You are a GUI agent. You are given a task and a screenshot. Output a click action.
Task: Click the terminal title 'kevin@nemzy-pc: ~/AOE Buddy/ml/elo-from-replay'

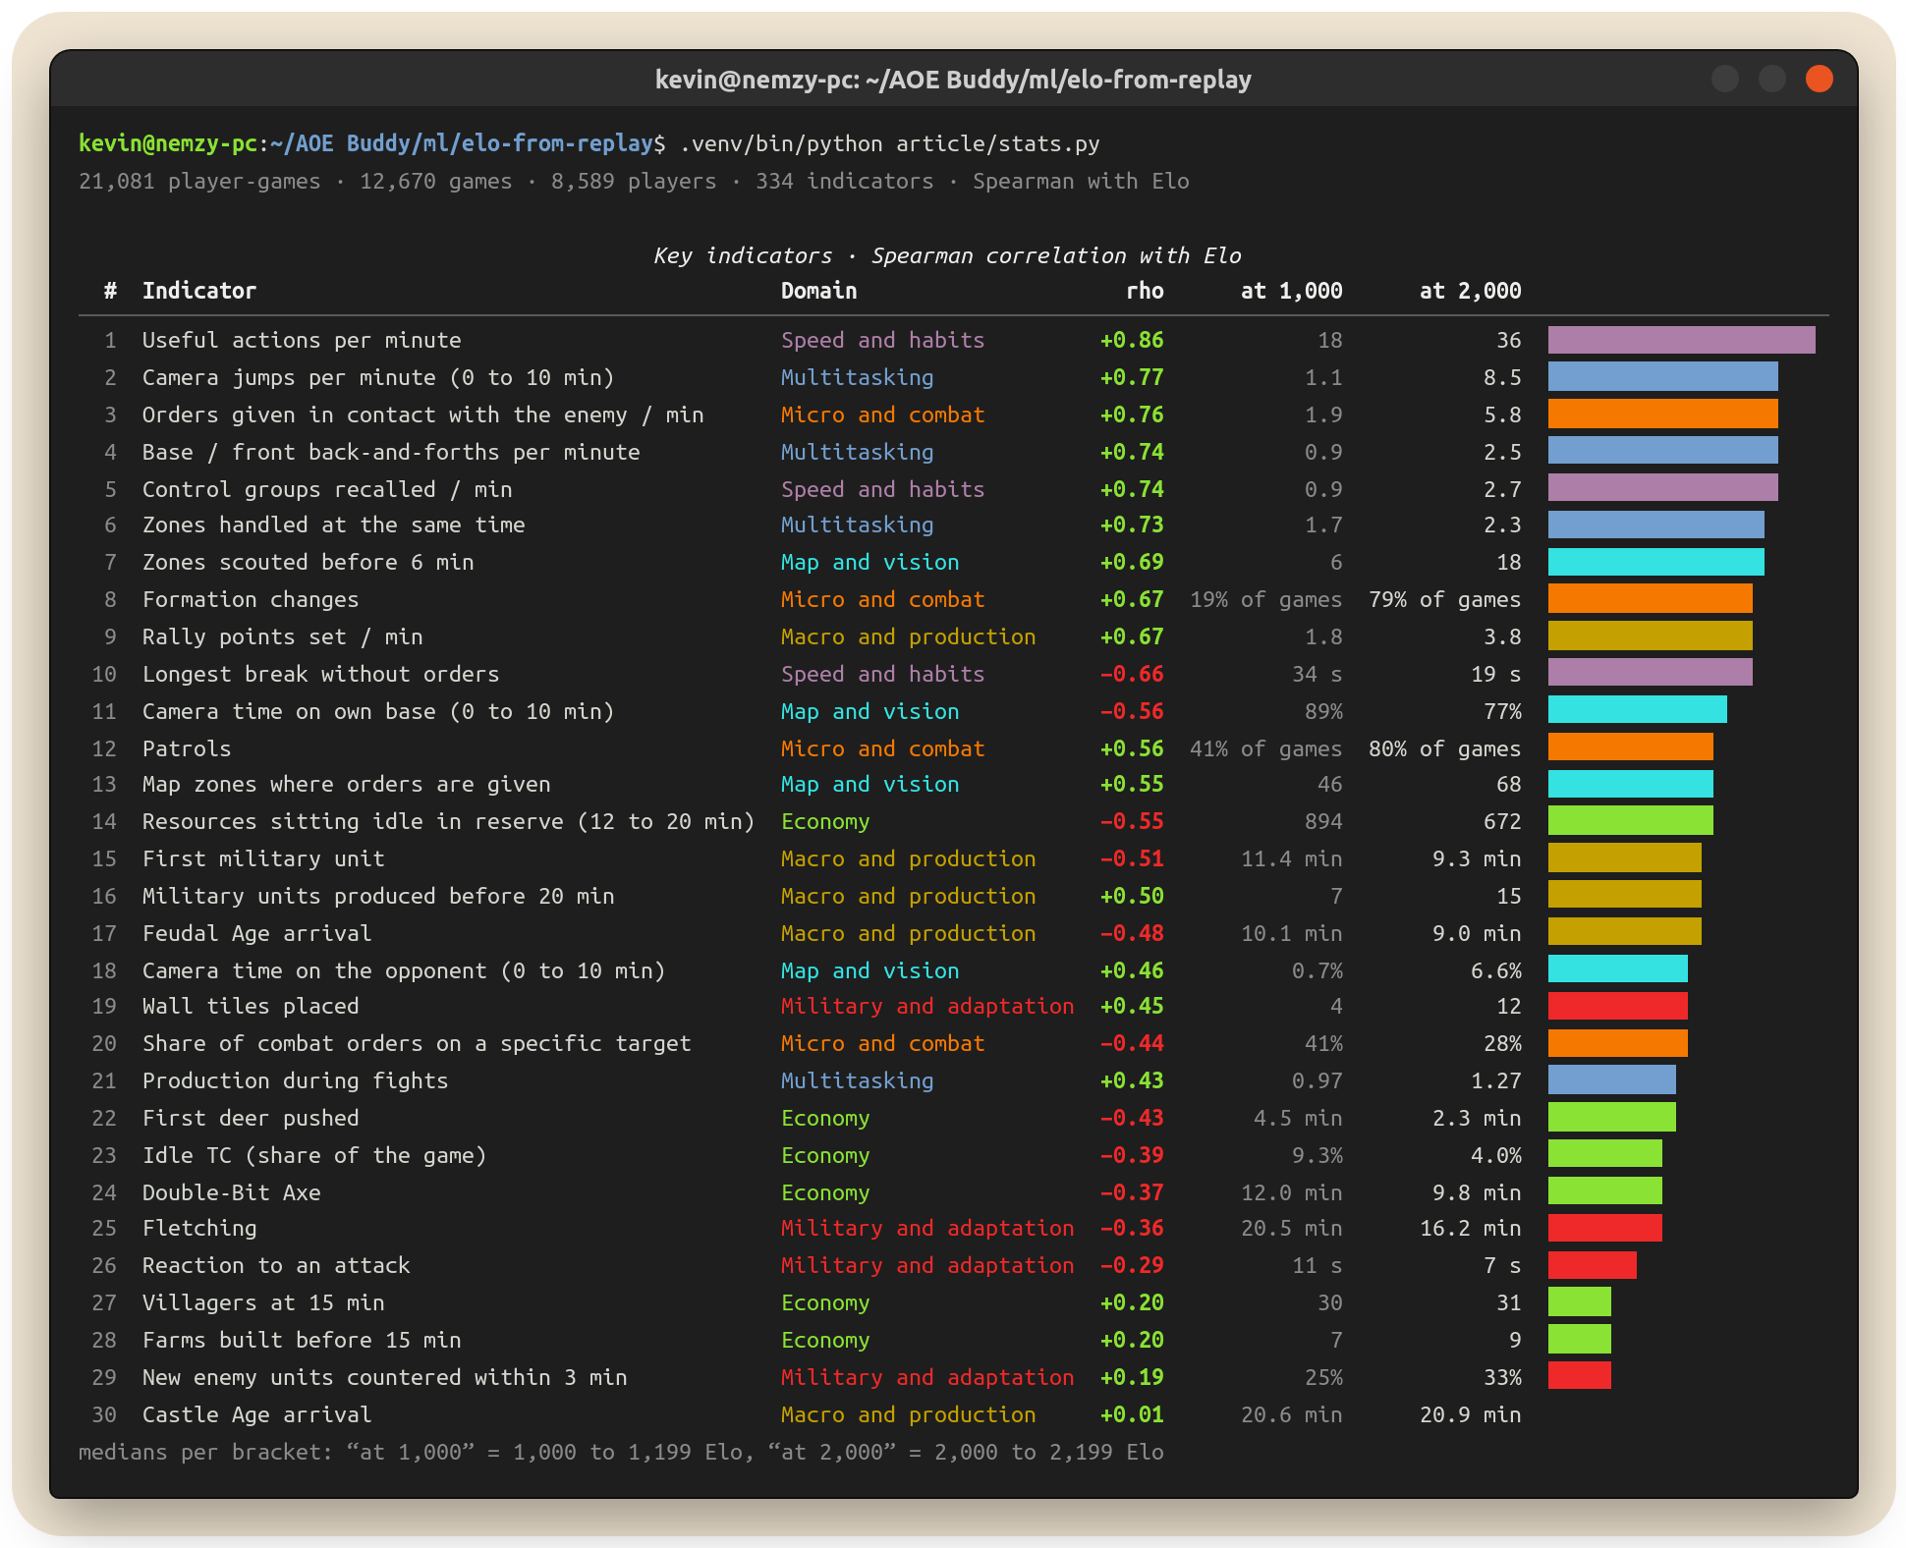pos(953,80)
